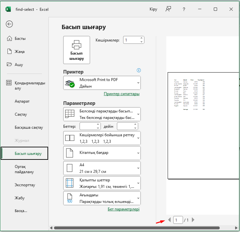Open the Басты home page
240x232 pixels.
coord(16,39)
